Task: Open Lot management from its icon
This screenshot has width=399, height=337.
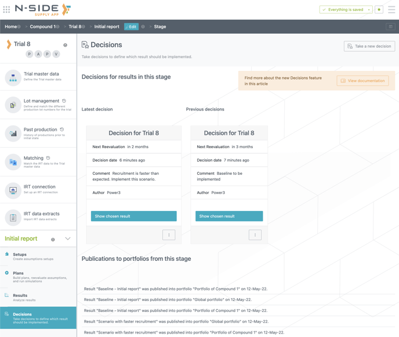Action: click(x=13, y=105)
